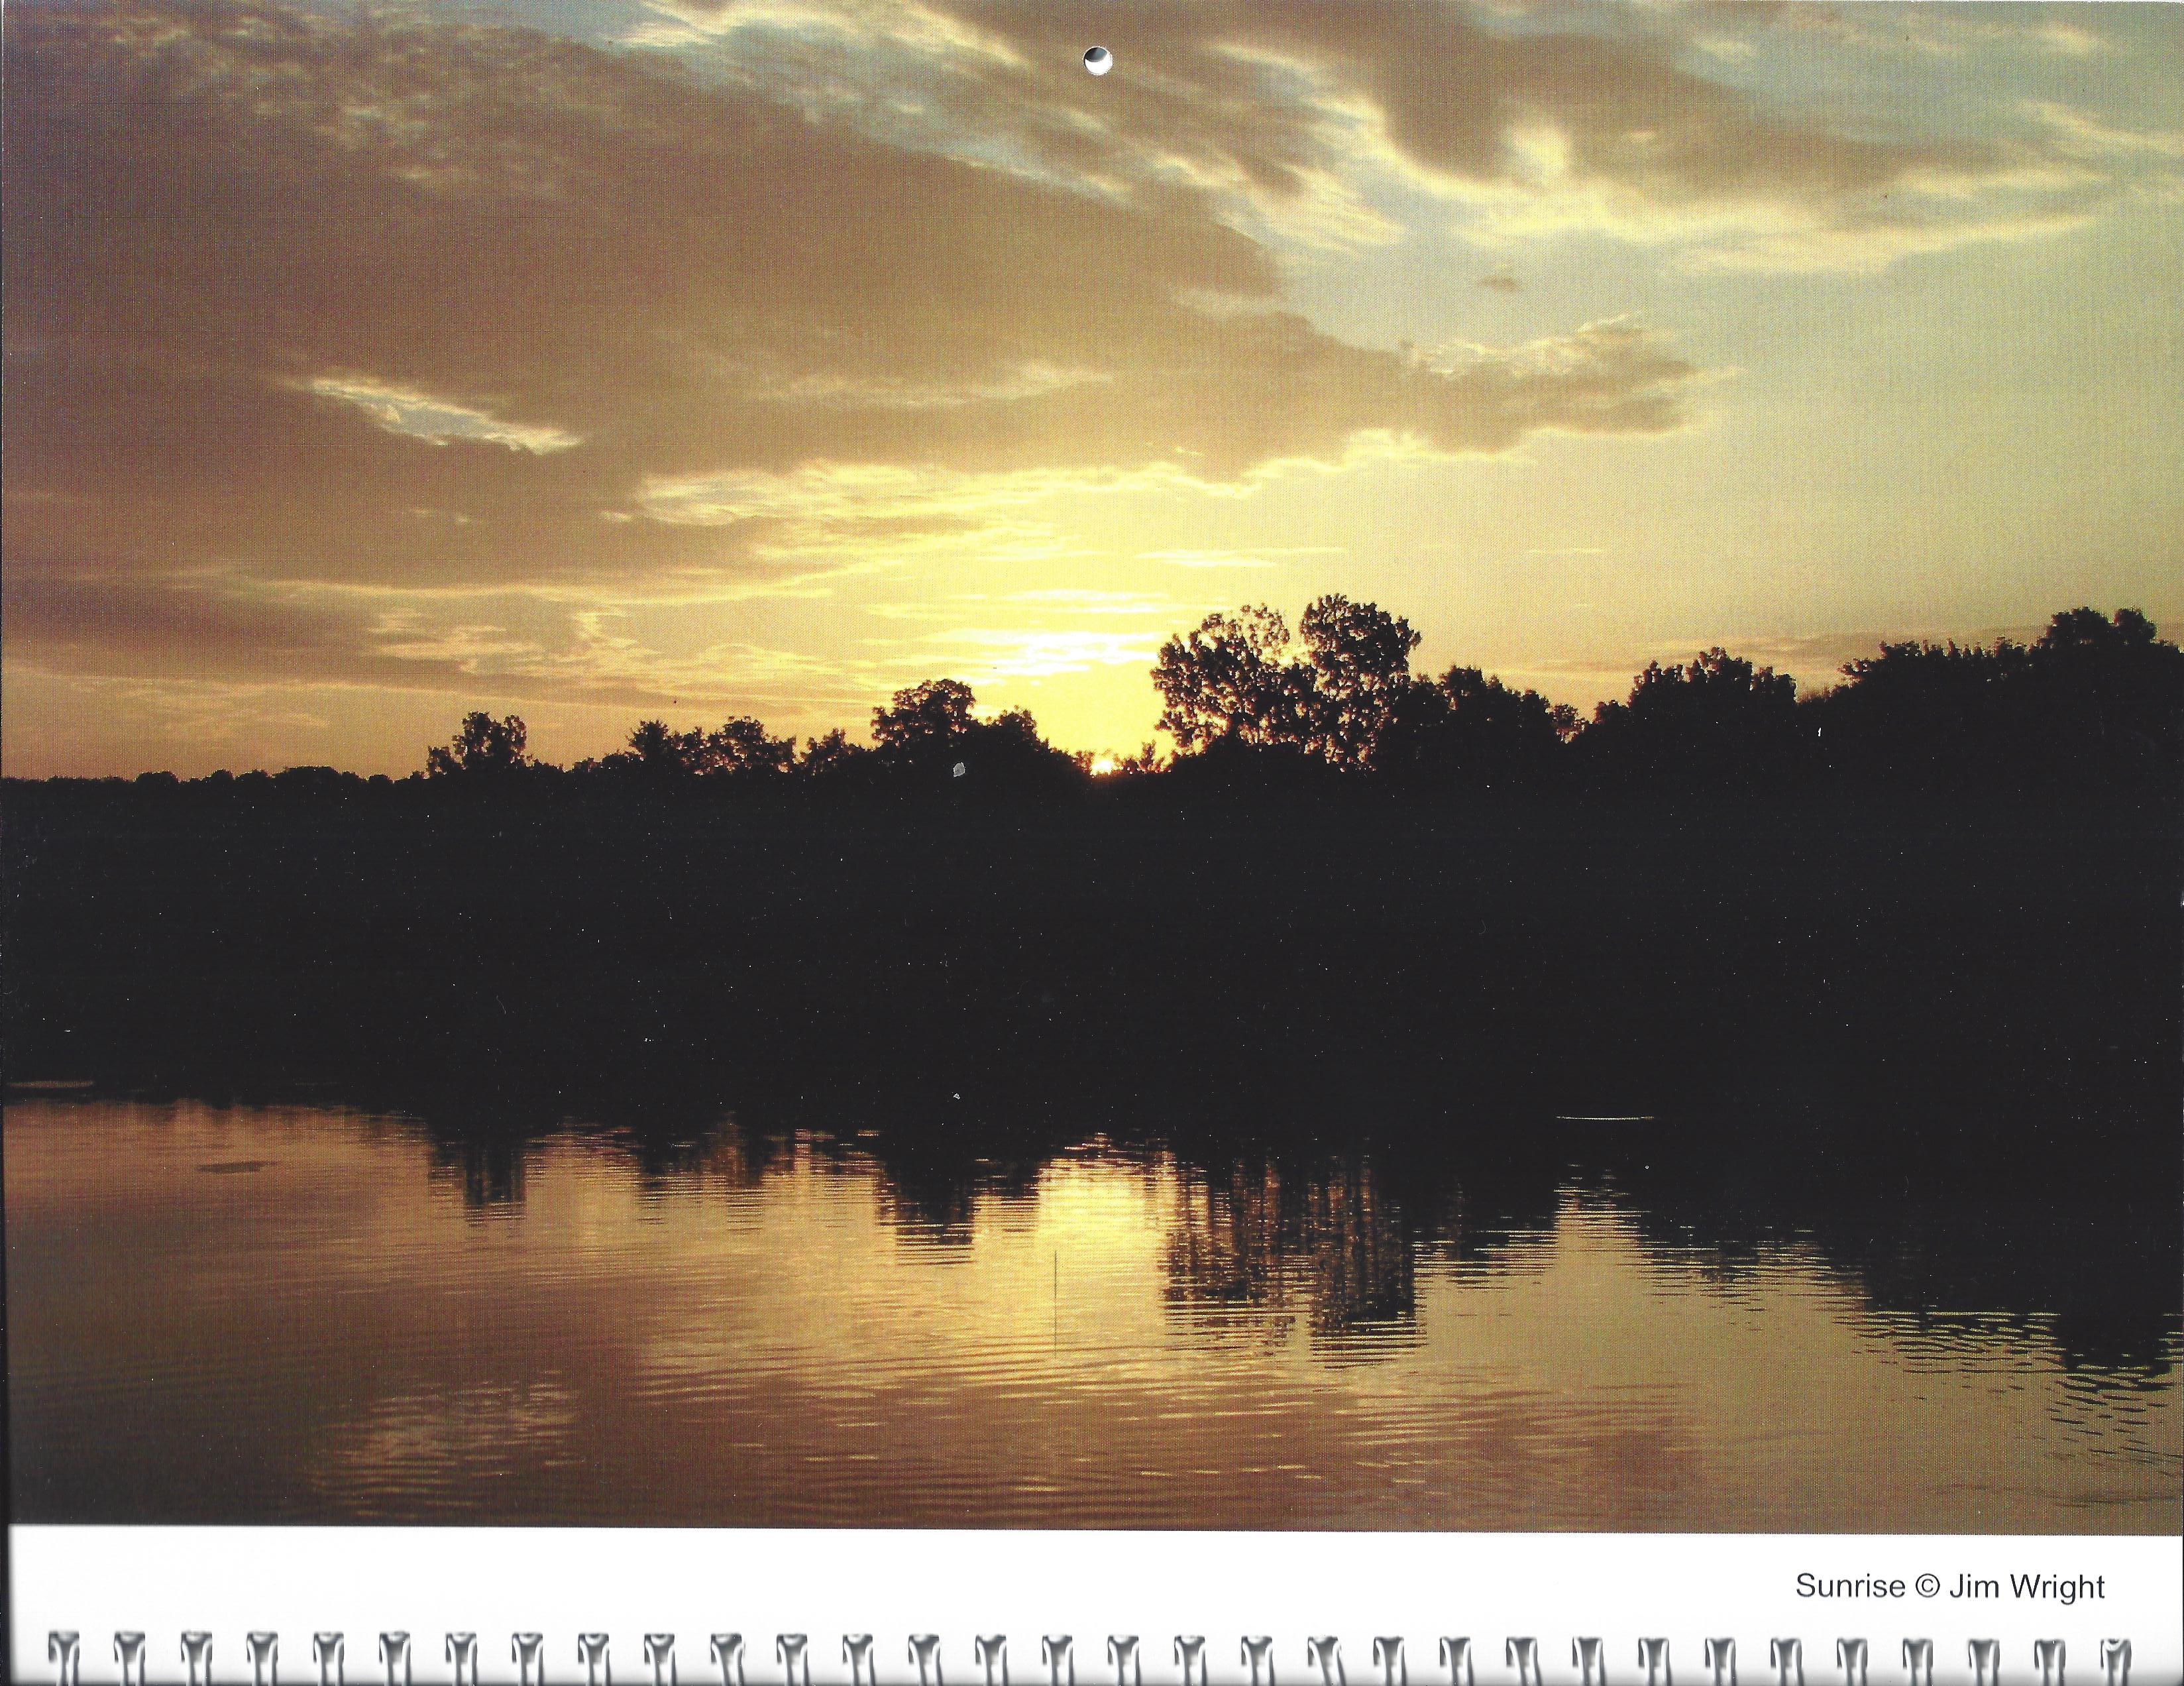Click the 'Sunrise © Jim Wright' caption

pyautogui.click(x=1949, y=1586)
